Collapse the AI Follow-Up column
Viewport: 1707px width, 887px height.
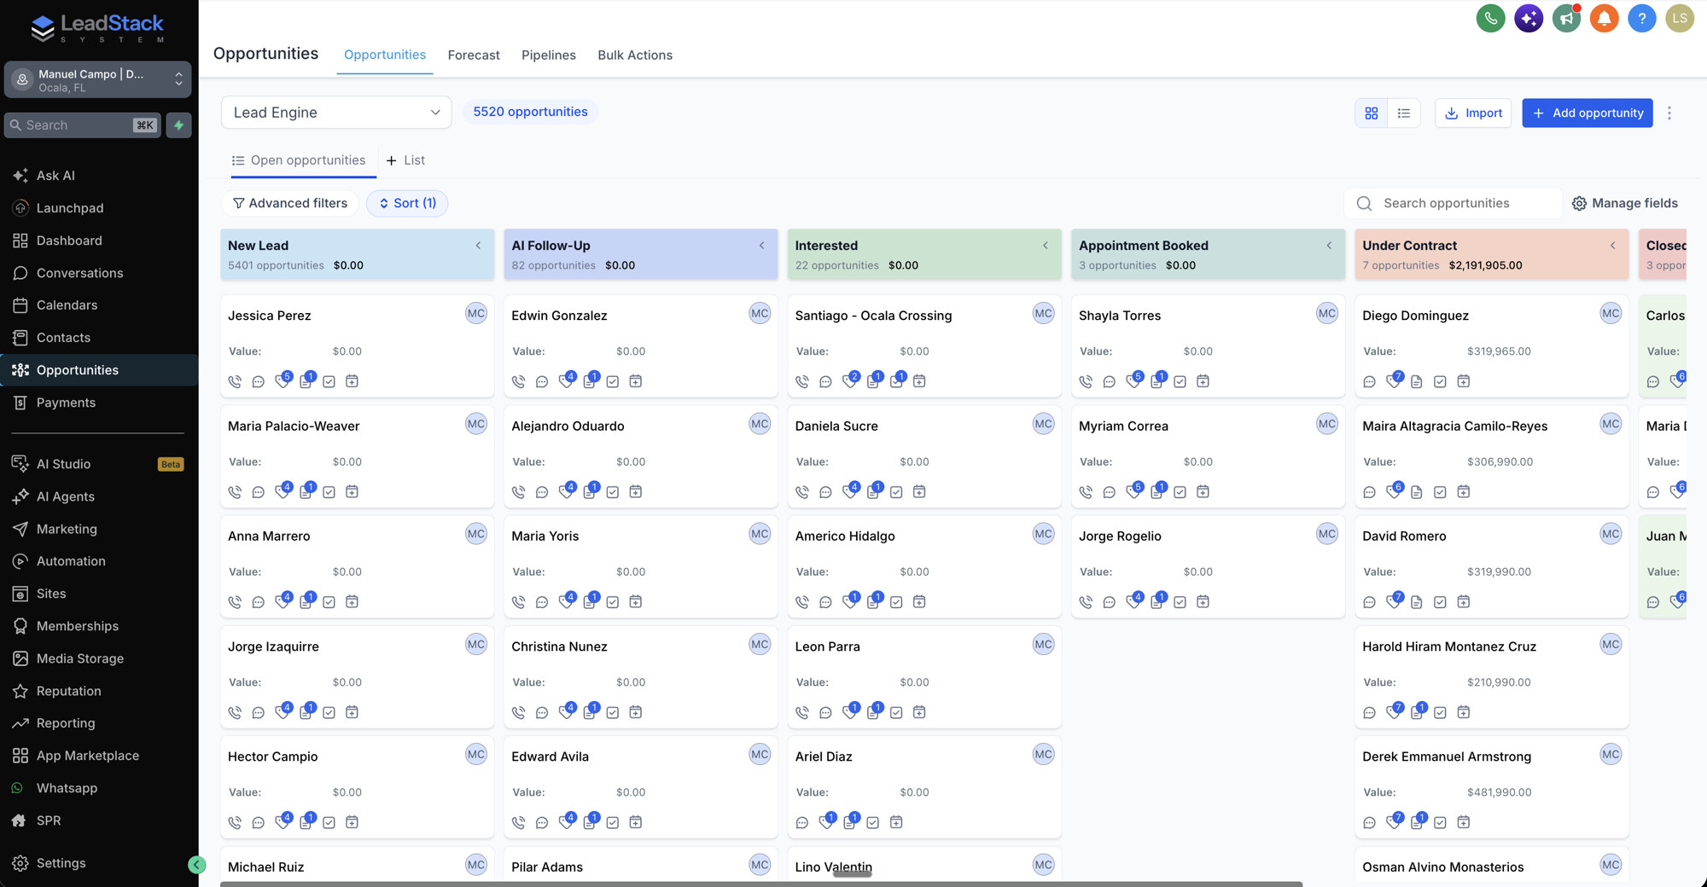click(761, 246)
